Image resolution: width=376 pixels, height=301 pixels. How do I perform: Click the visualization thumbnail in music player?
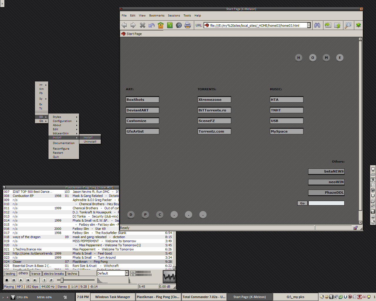coord(169,277)
